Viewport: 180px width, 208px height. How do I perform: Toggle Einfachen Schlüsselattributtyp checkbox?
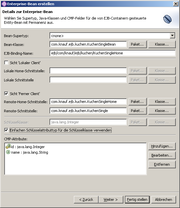click(x=6, y=130)
